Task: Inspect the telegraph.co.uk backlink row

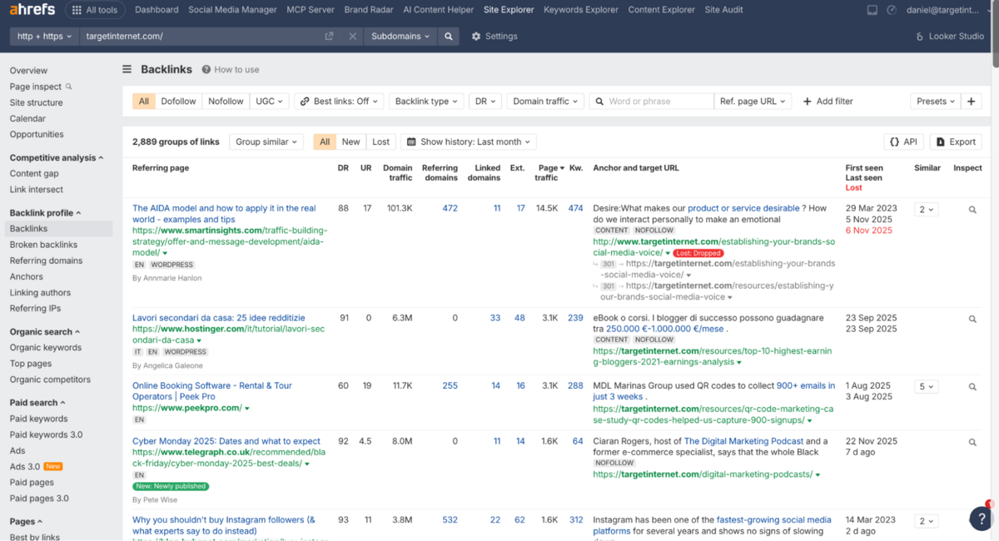Action: pos(972,442)
